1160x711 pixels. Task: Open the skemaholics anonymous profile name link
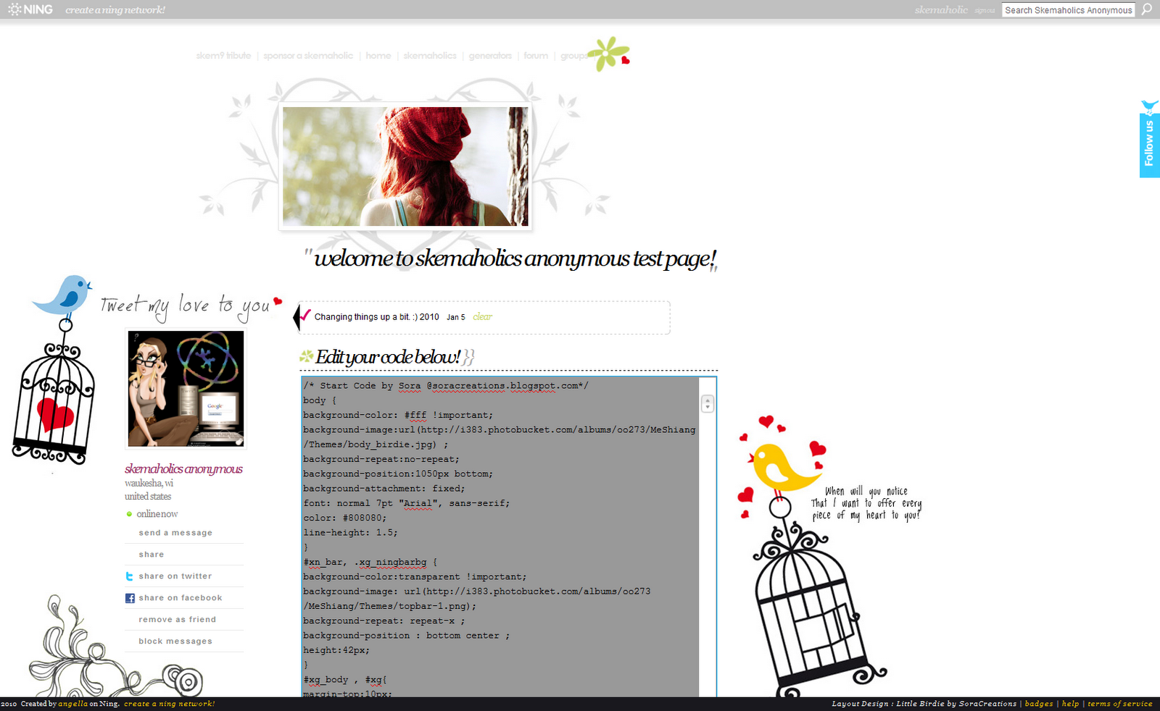click(183, 468)
